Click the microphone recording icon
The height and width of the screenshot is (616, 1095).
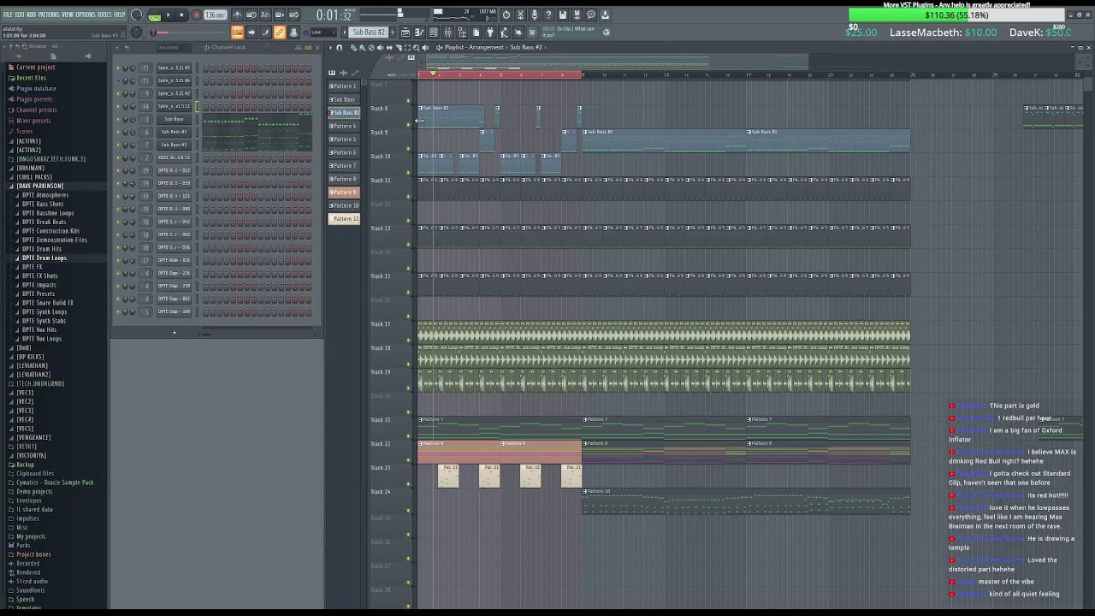pyautogui.click(x=534, y=15)
